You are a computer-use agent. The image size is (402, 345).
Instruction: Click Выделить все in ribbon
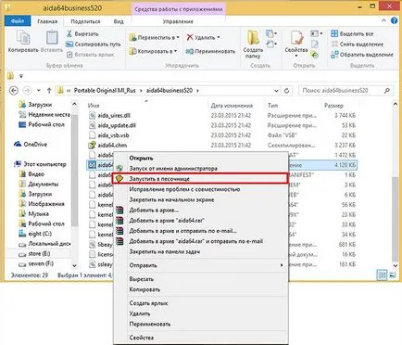tap(352, 33)
